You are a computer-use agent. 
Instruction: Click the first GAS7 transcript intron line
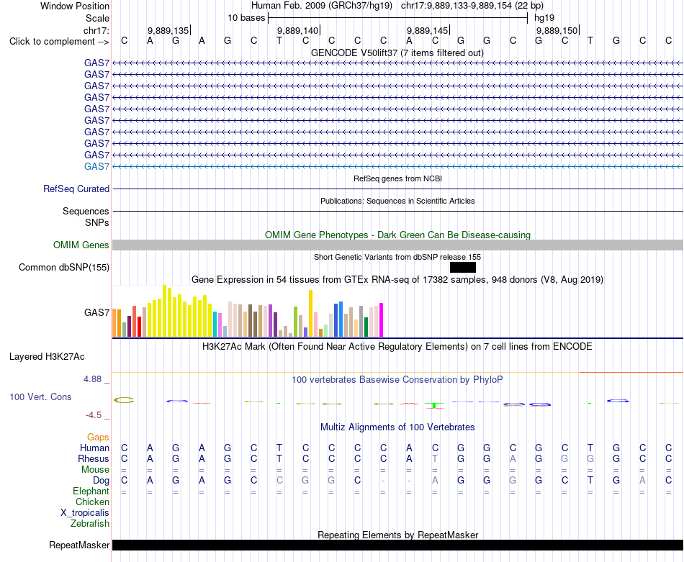[x=397, y=63]
